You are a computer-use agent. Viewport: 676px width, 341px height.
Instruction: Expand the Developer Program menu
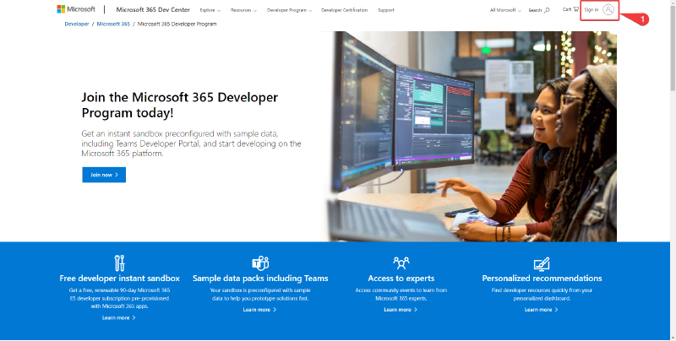289,10
